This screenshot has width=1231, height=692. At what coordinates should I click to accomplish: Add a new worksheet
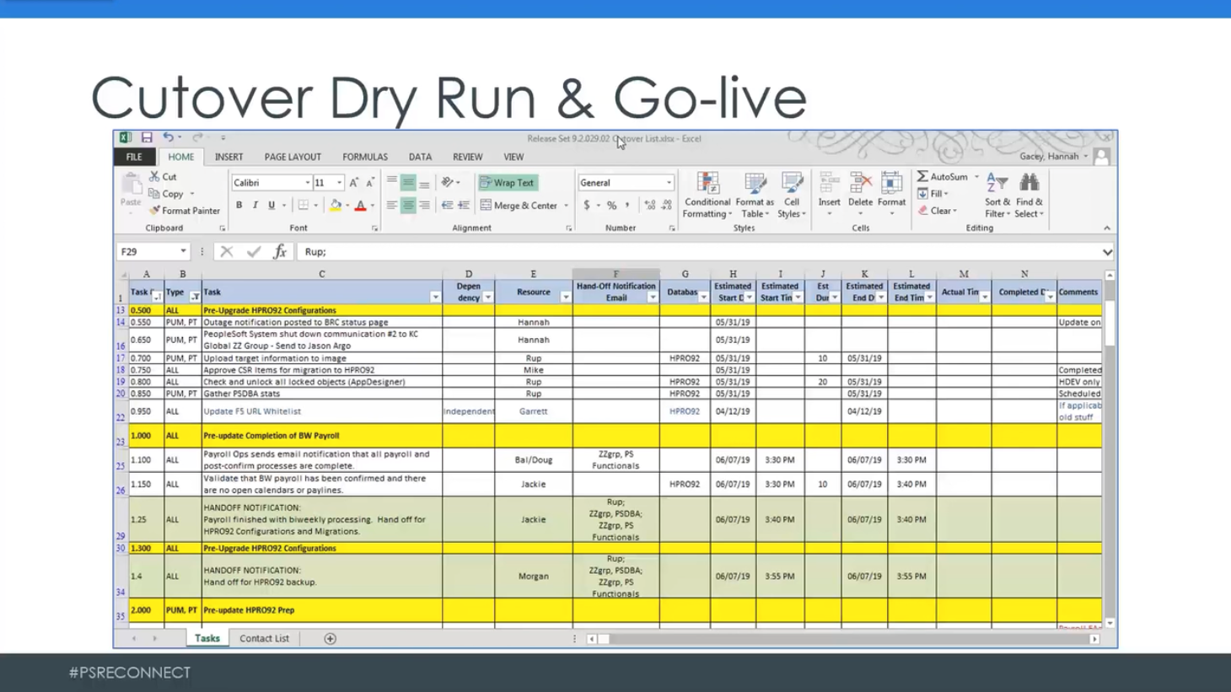click(330, 638)
